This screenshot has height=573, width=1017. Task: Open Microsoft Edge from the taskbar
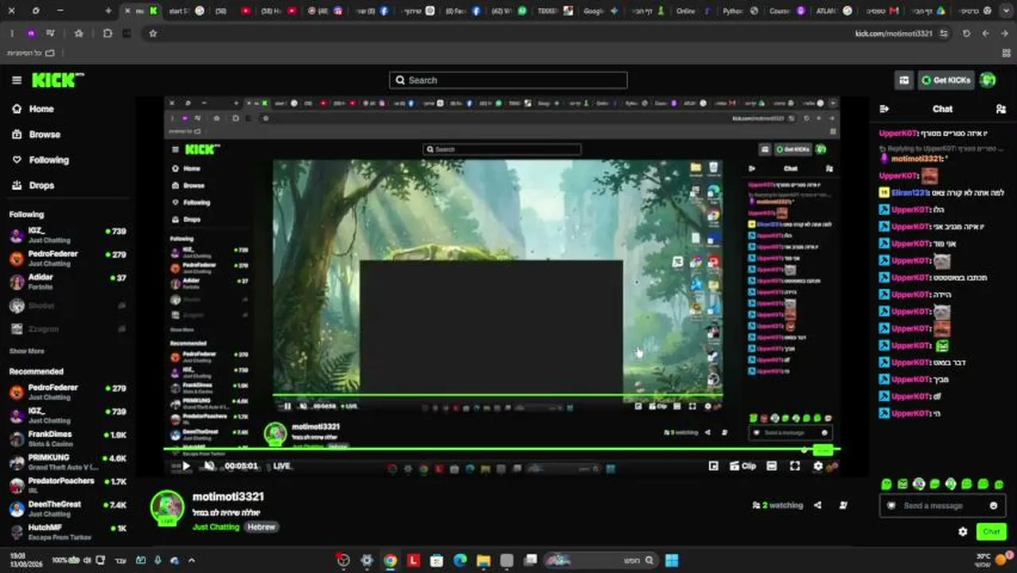[460, 560]
